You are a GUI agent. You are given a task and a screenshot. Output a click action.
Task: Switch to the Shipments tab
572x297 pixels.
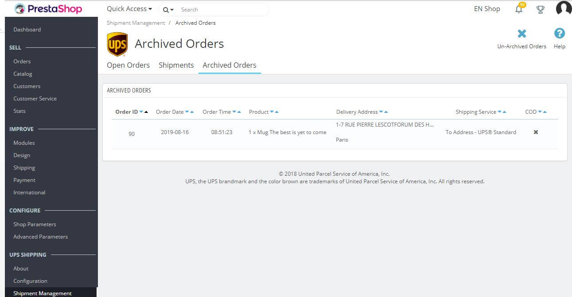click(x=176, y=65)
